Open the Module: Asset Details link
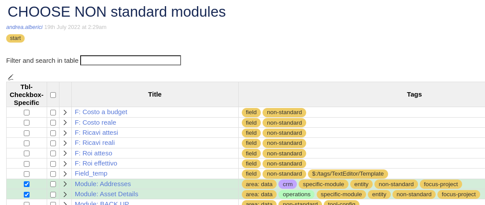Image resolution: width=485 pixels, height=205 pixels. 107,194
